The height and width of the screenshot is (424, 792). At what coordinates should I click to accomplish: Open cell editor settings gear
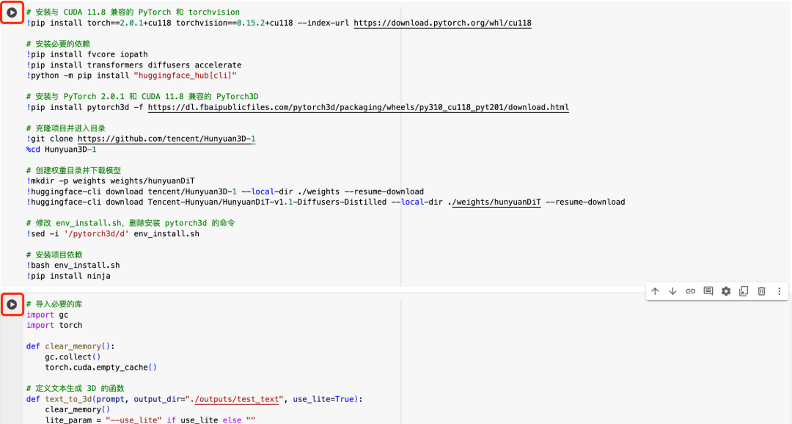726,291
